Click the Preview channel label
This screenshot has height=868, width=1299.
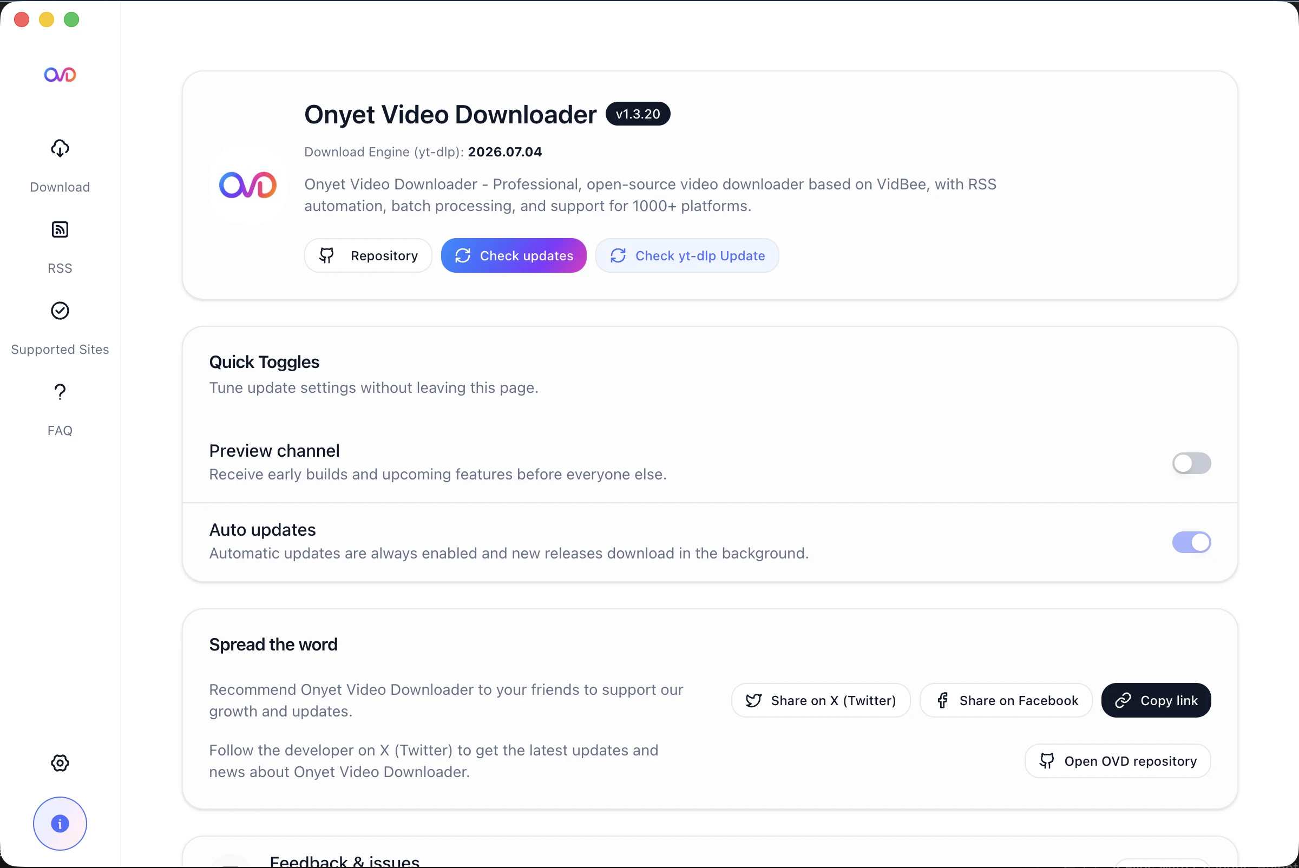click(x=274, y=451)
